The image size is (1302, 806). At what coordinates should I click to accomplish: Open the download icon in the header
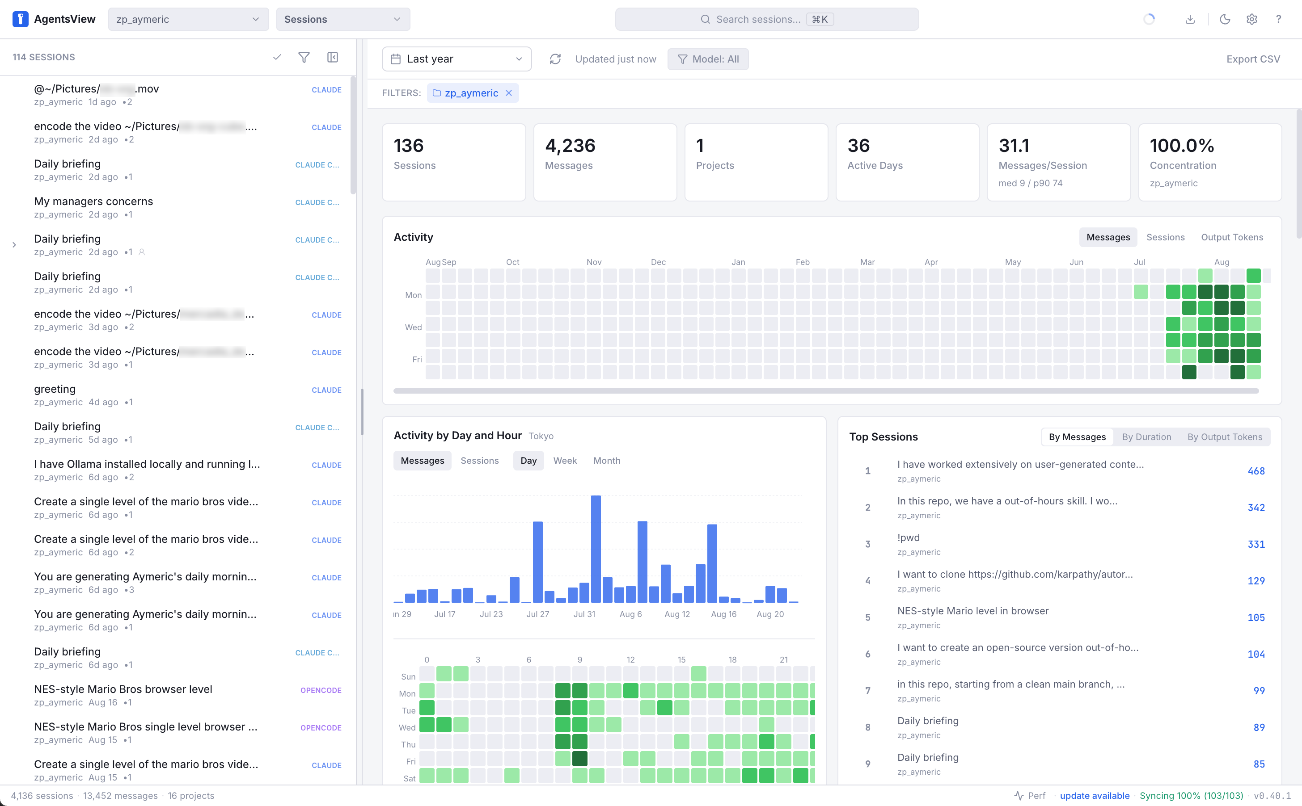click(1190, 19)
